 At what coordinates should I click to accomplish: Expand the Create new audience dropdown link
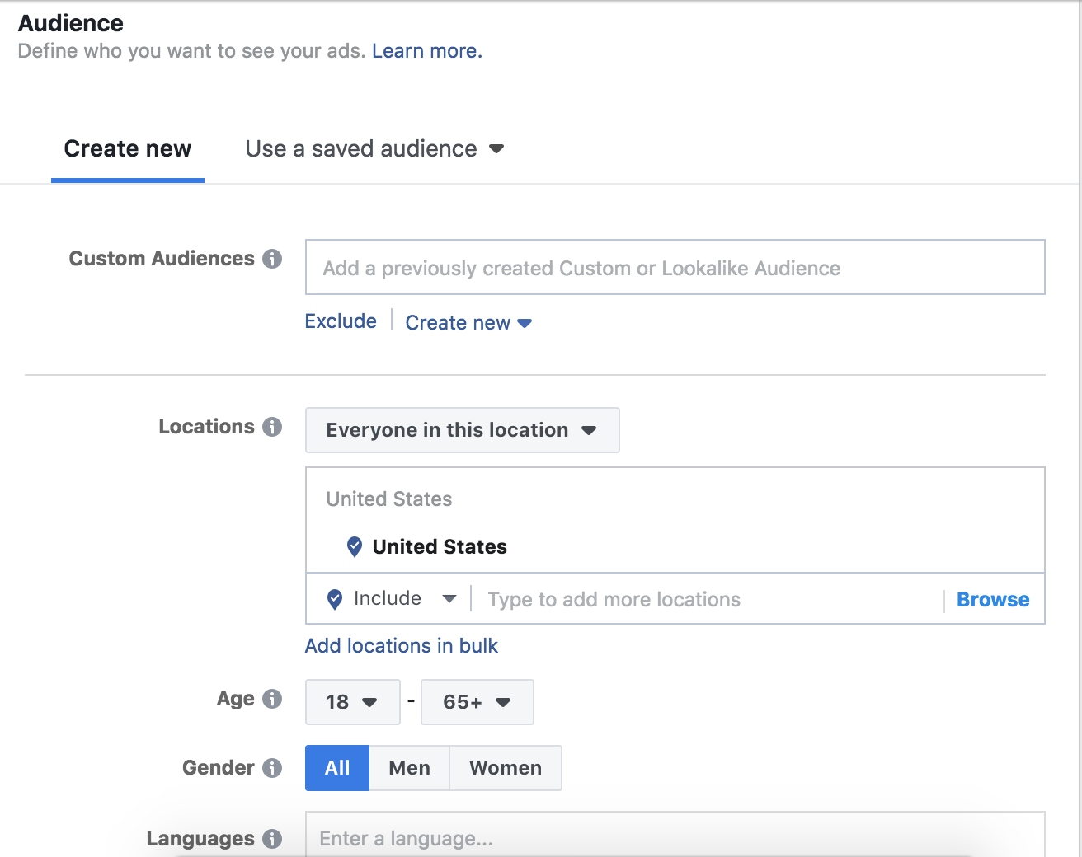(468, 323)
